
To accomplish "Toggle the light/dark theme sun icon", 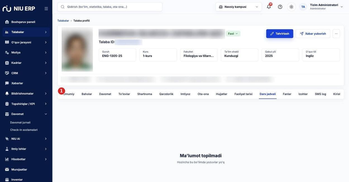I will (291, 7).
